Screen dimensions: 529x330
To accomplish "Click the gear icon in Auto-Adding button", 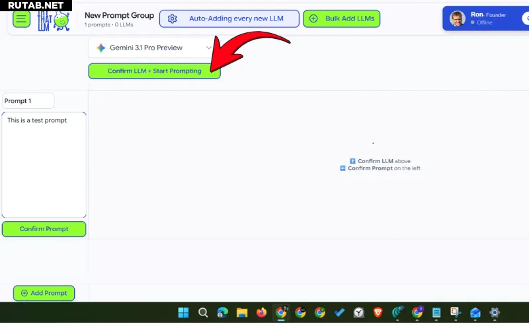I will [x=173, y=18].
